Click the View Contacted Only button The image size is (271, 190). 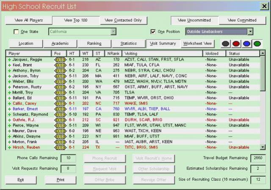pyautogui.click(x=123, y=20)
